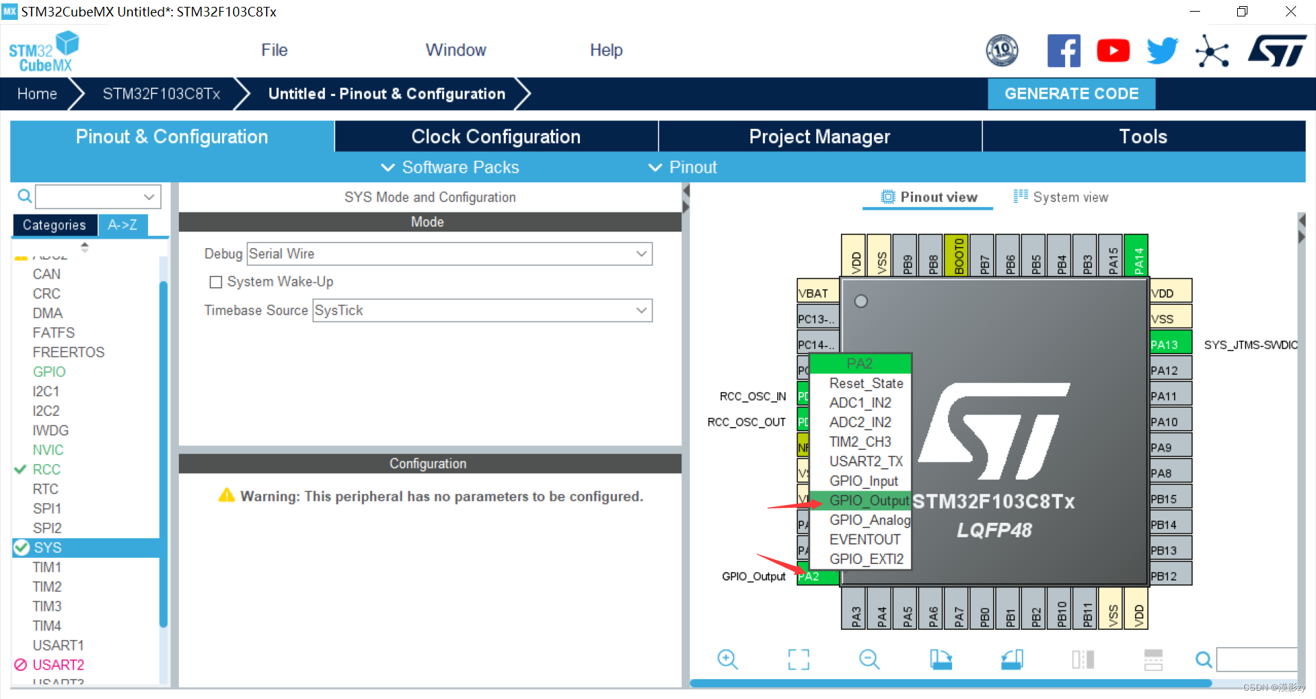The image size is (1316, 699).
Task: Open the YouTube icon link
Action: point(1113,51)
